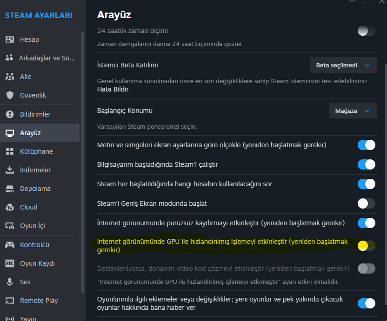Click the Cloud upload icon
Image resolution: width=387 pixels, height=321 pixels.
click(10, 207)
